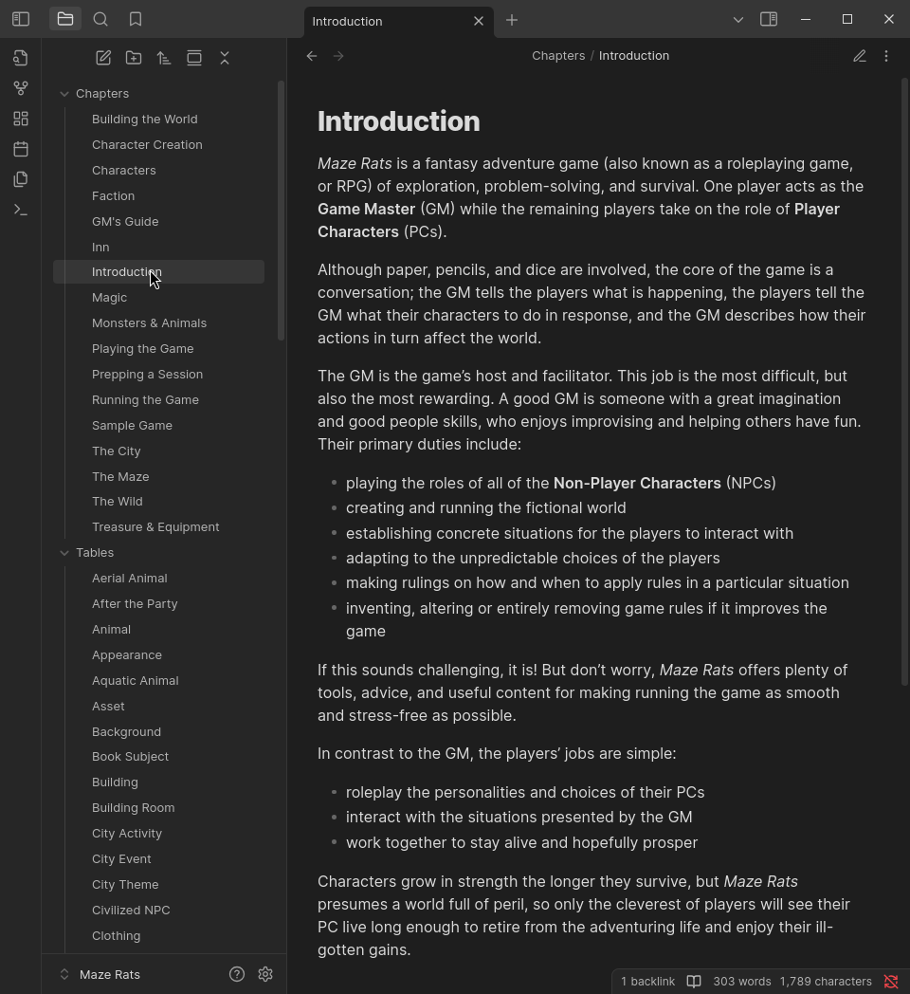
Task: Open quick switcher icon in ribbon
Action: point(21,58)
